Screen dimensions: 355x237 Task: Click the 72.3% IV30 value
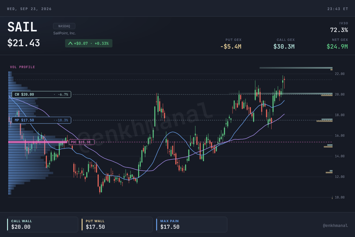click(x=339, y=30)
